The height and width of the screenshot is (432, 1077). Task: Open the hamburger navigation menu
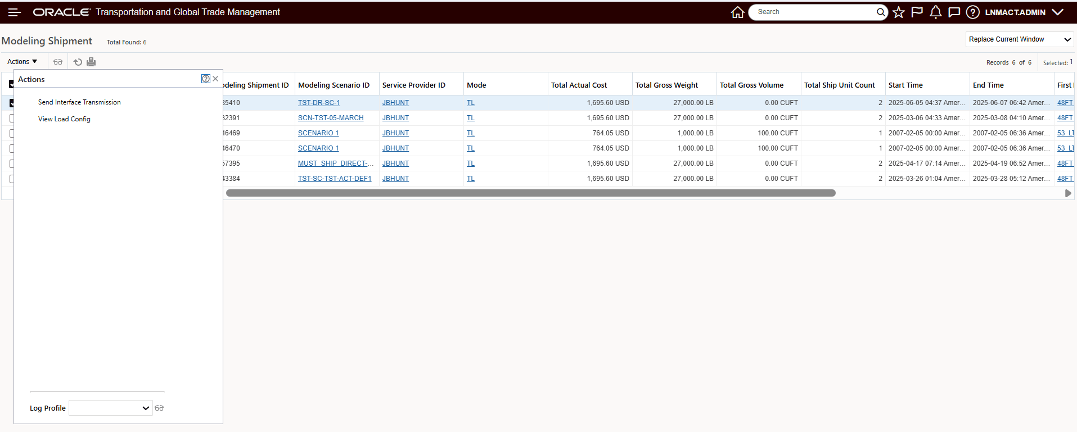point(15,12)
